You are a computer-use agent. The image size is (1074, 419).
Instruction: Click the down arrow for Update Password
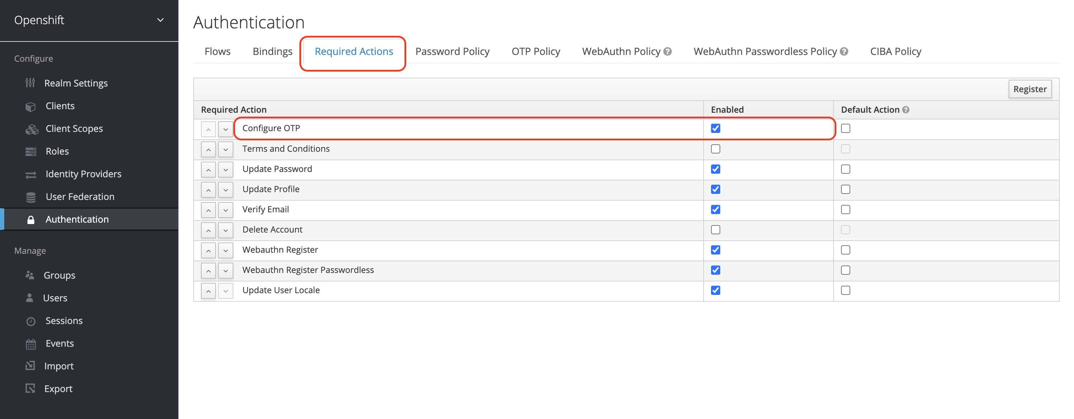coord(225,169)
